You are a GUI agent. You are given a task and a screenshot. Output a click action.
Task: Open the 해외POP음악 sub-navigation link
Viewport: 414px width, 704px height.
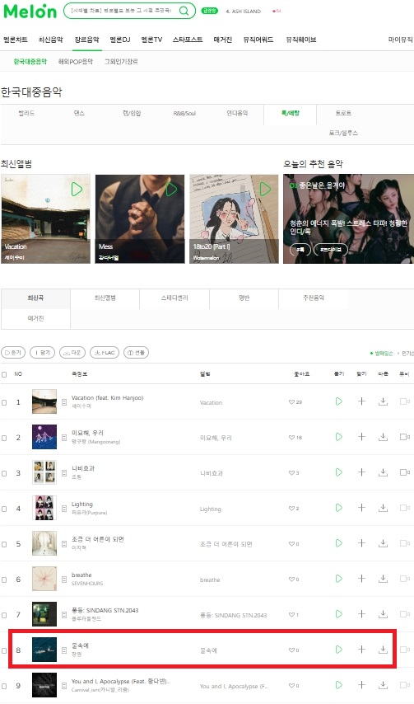pos(75,62)
